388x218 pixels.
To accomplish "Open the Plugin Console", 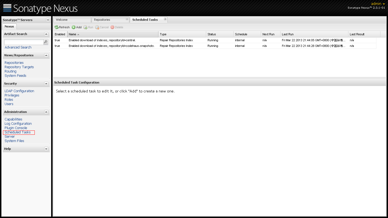I will point(16,128).
